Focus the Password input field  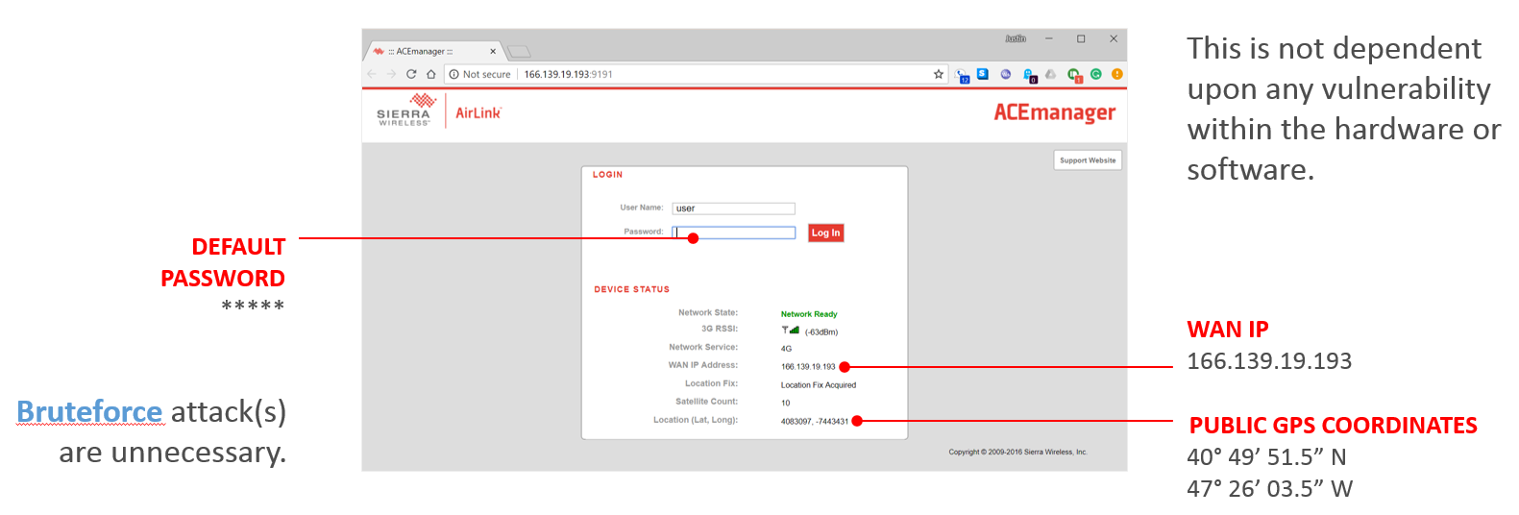tap(734, 233)
